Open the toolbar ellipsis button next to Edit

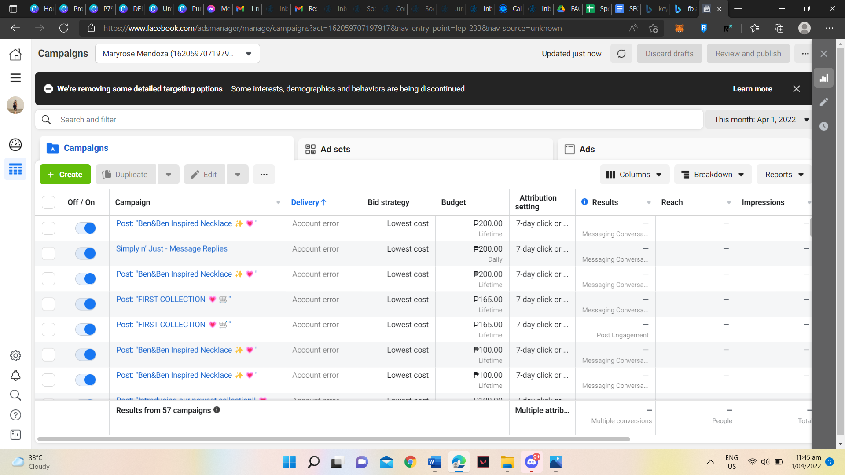click(x=264, y=175)
